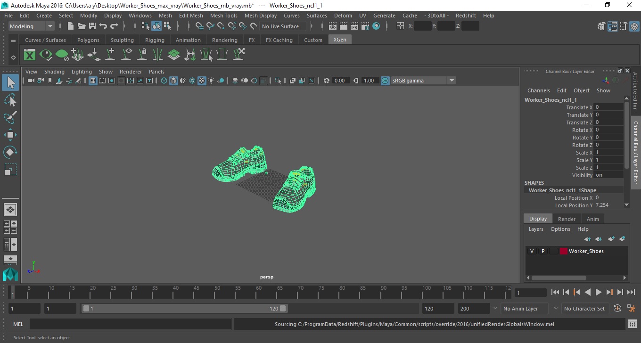Screen dimensions: 641x343
Task: Click the IPR render icon
Action: tap(355, 26)
